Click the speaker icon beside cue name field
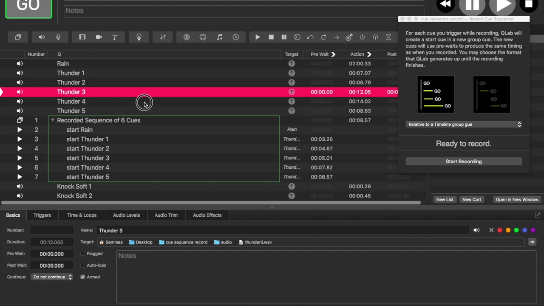544x306 pixels. tap(476, 230)
